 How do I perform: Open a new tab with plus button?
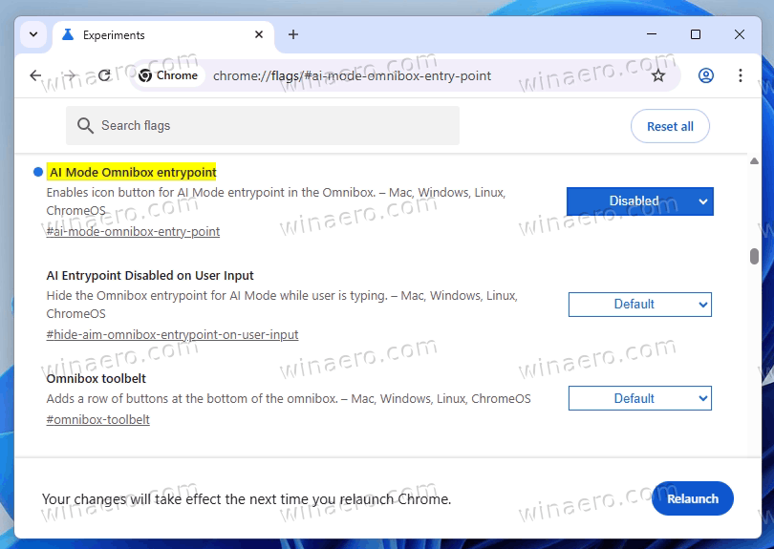[x=293, y=34]
